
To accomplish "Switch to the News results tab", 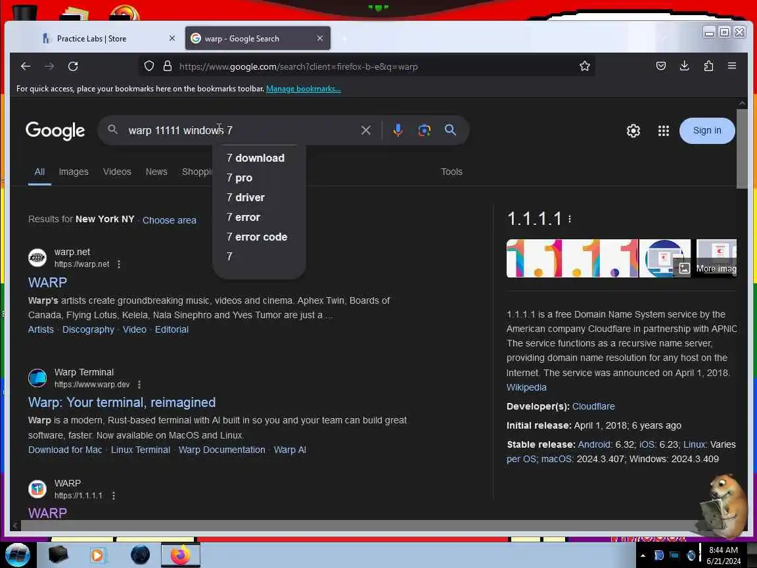I will coord(156,172).
